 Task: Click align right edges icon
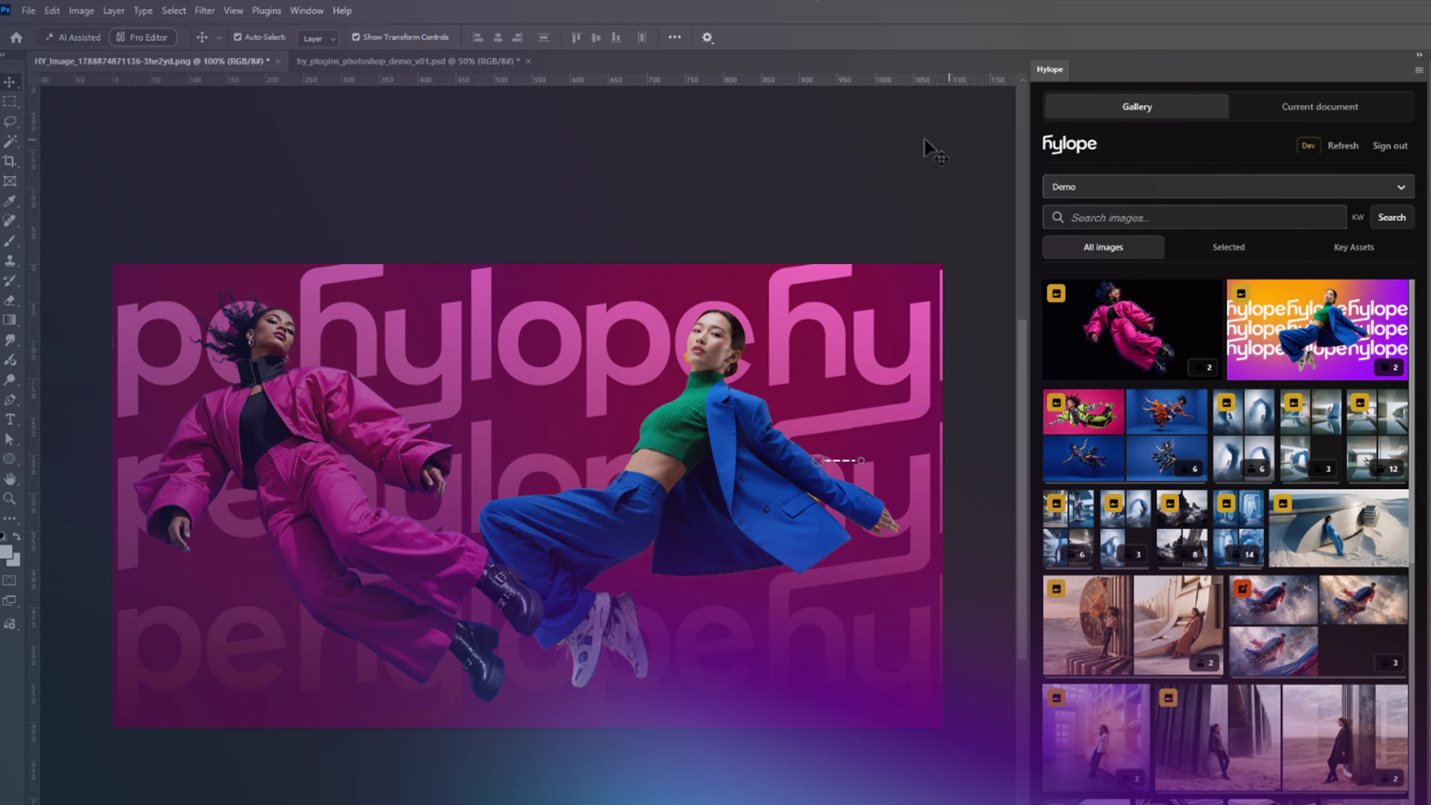[517, 37]
